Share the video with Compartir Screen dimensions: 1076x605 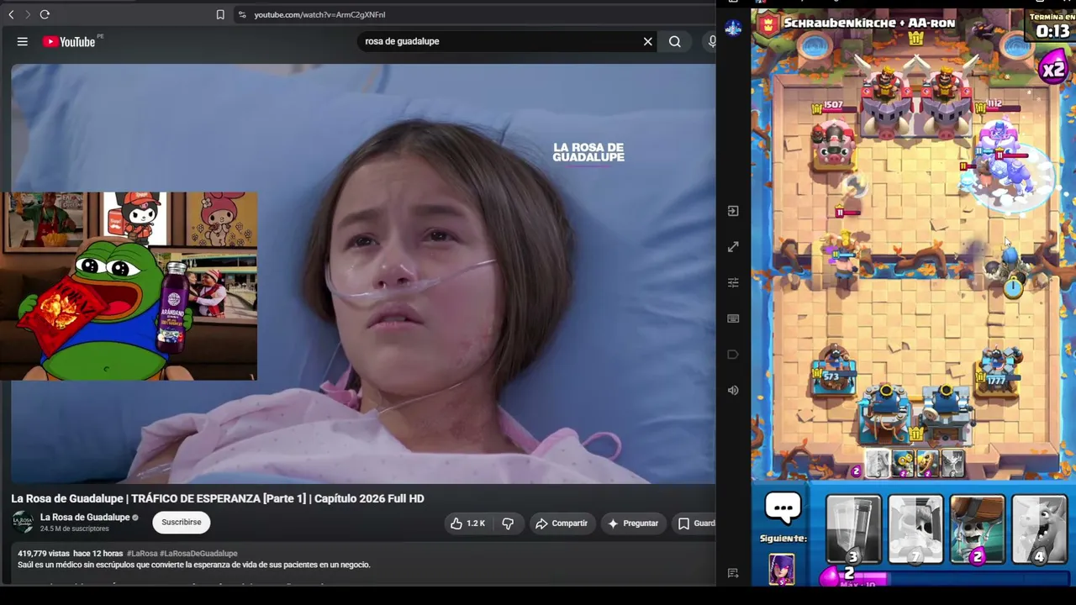point(562,523)
